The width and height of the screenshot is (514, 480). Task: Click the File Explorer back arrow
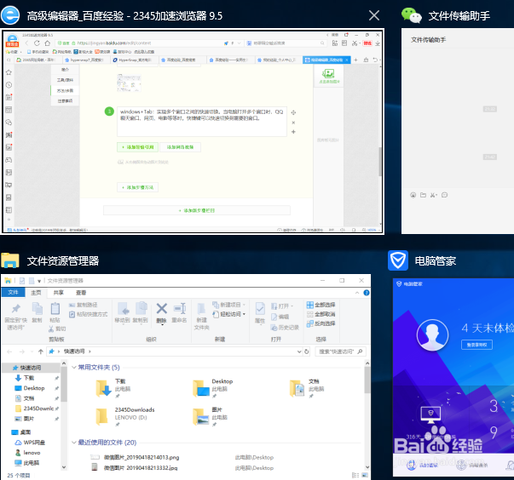tap(9, 351)
